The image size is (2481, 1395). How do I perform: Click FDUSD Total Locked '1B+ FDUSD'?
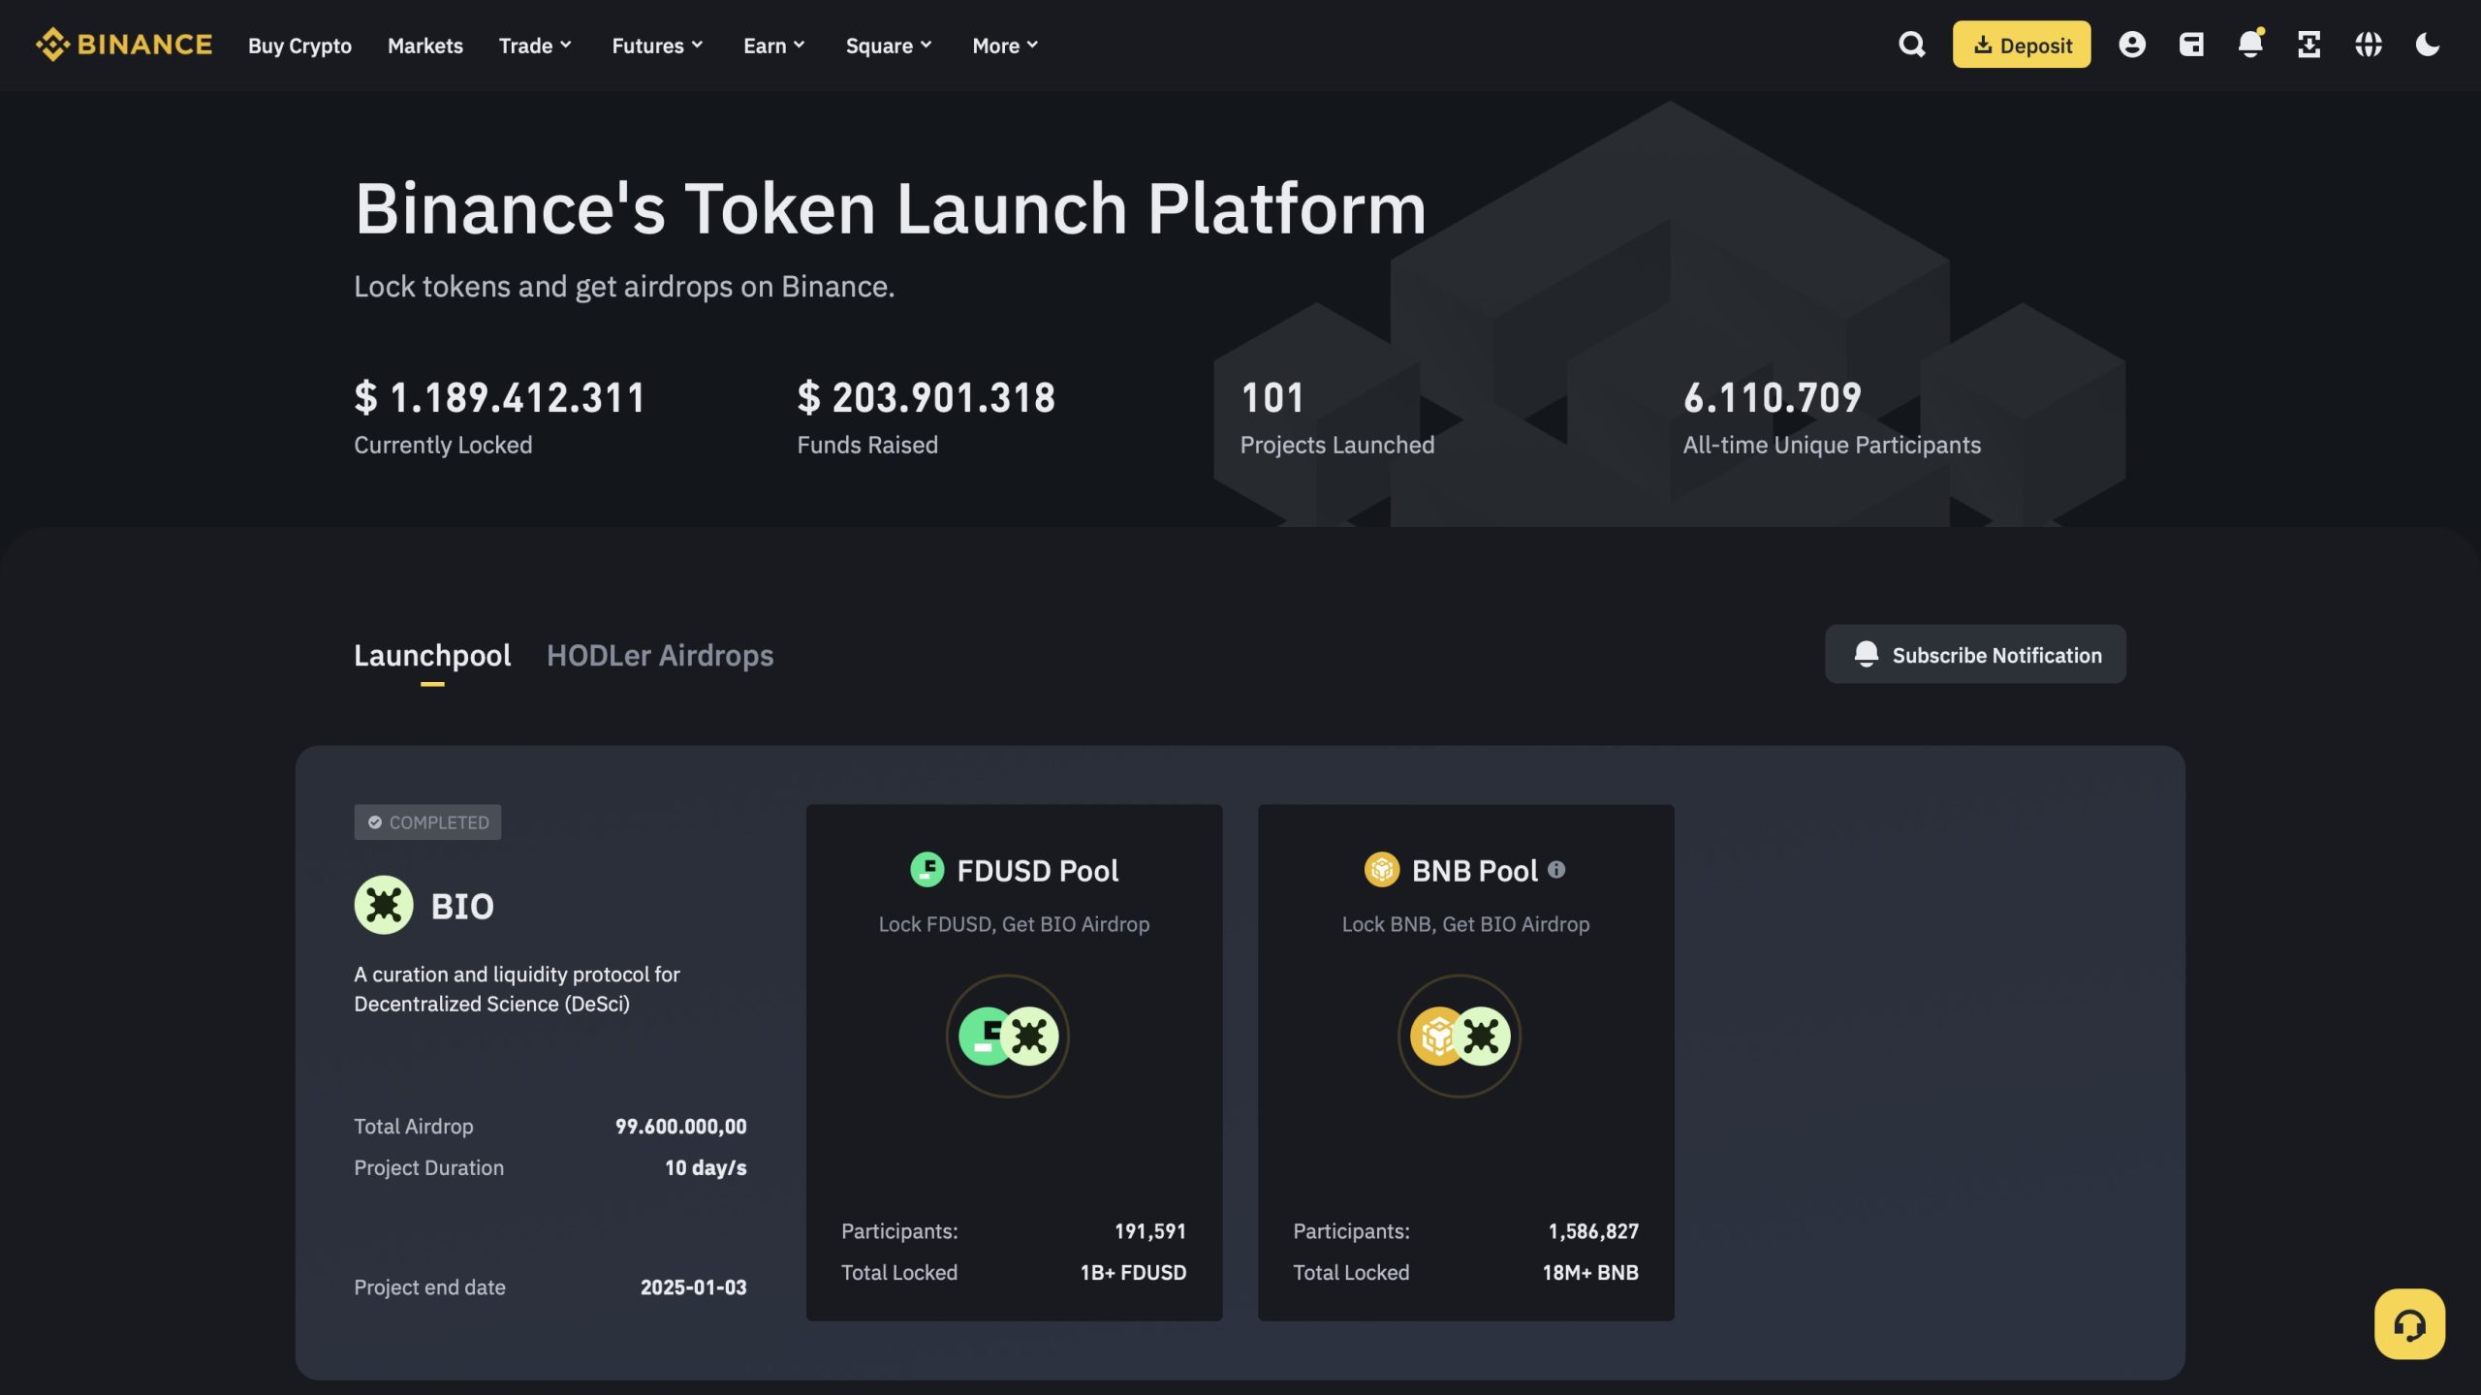1133,1272
